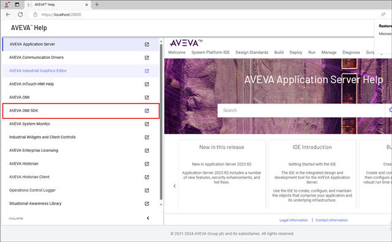392x242 pixels.
Task: Open AVEVA OMI SDK external link icon
Action: (147, 110)
